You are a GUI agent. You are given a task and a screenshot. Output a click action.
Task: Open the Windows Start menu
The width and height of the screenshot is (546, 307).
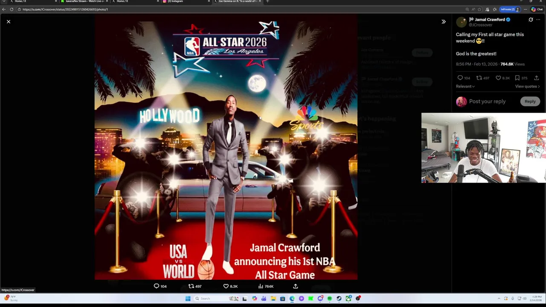click(x=188, y=298)
